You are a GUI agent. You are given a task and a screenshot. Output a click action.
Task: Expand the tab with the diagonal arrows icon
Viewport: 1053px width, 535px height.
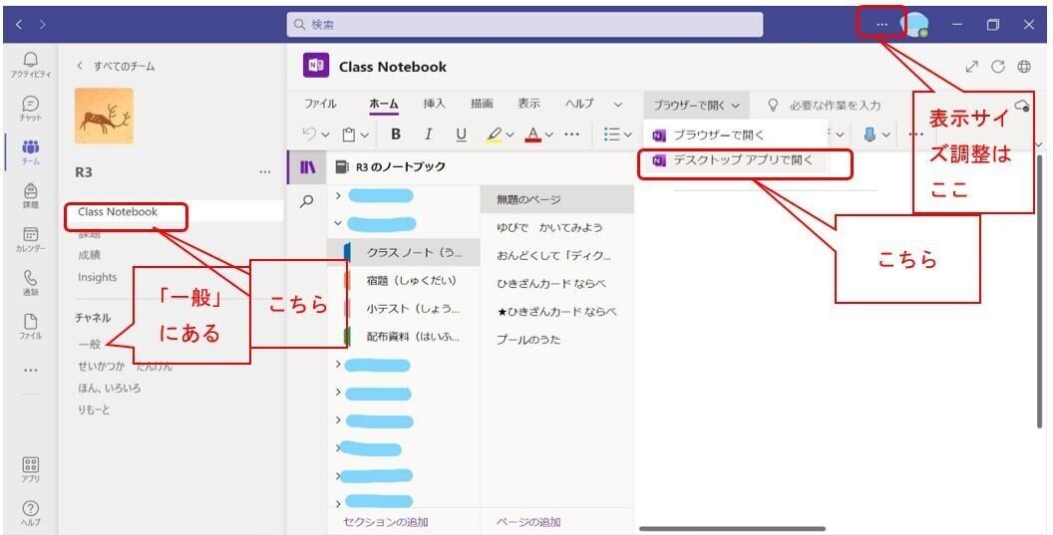click(972, 66)
